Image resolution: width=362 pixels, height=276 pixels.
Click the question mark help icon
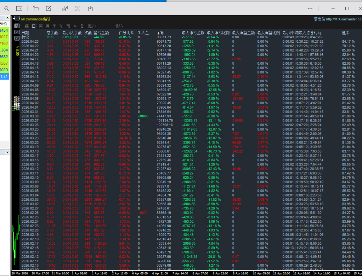point(16,32)
